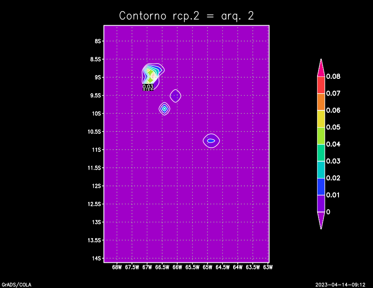
Task: Select the orange segment of the color bar
Action: [321, 102]
